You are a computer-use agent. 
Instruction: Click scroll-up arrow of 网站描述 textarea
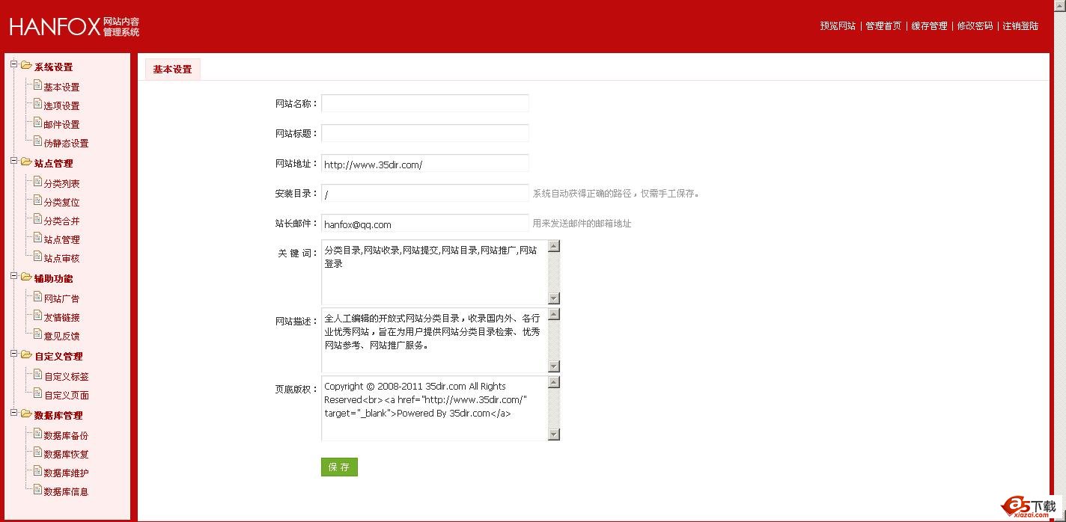click(554, 314)
